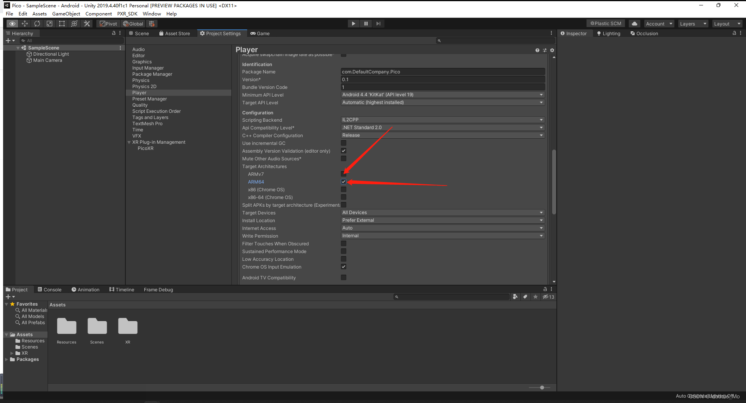Screen dimensions: 746x403
Task: Select the Move tool
Action: [x=25, y=24]
